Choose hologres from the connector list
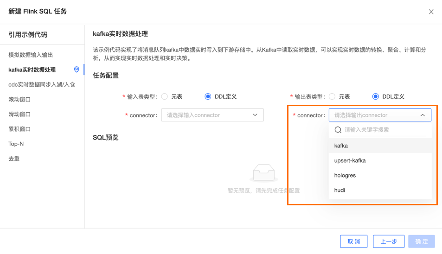The height and width of the screenshot is (254, 442). point(380,175)
